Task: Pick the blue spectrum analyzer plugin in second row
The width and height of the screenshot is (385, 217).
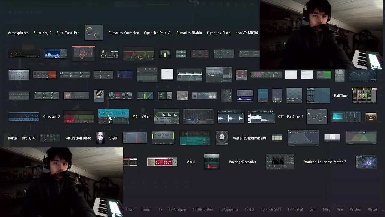Action: [56, 54]
